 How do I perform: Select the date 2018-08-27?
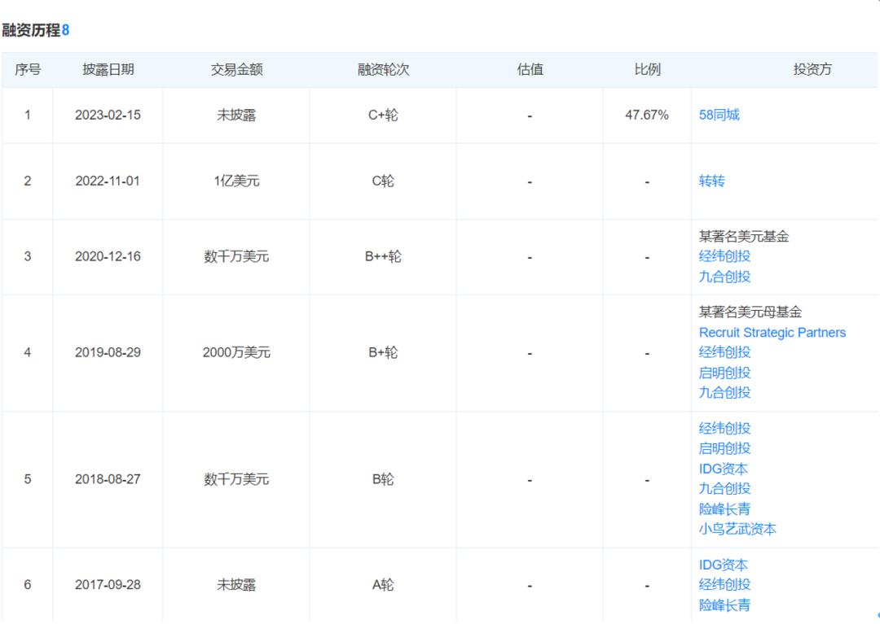pos(108,479)
